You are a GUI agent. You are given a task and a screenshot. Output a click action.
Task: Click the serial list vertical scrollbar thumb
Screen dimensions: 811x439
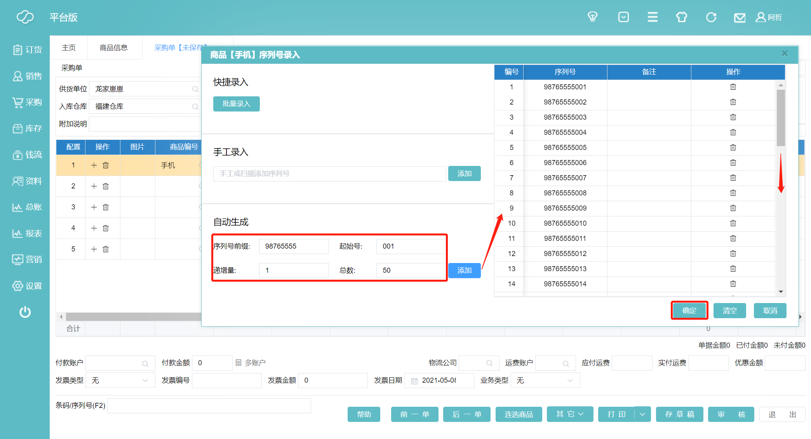click(781, 118)
